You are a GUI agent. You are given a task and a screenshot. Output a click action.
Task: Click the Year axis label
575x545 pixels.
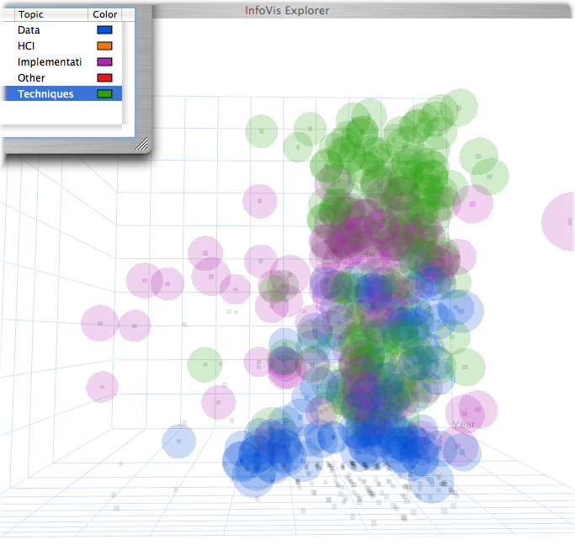(x=464, y=425)
